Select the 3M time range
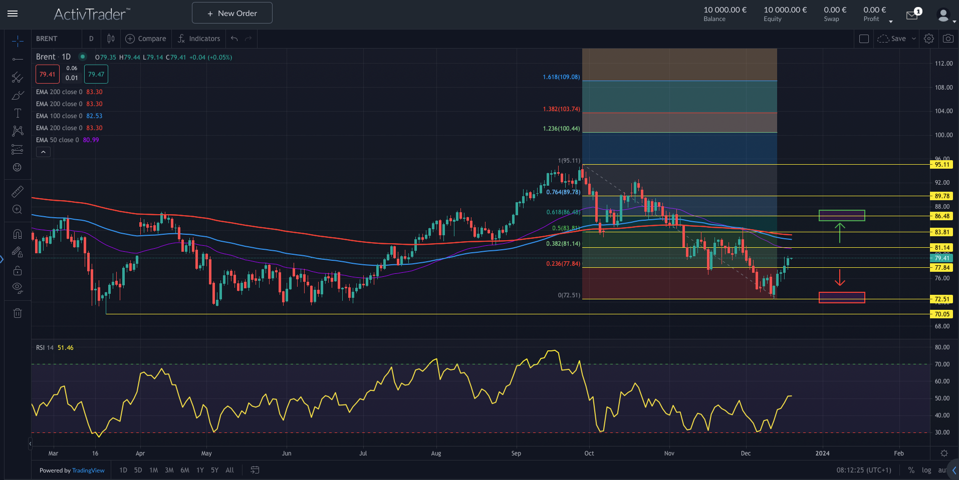The image size is (959, 480). [x=169, y=470]
